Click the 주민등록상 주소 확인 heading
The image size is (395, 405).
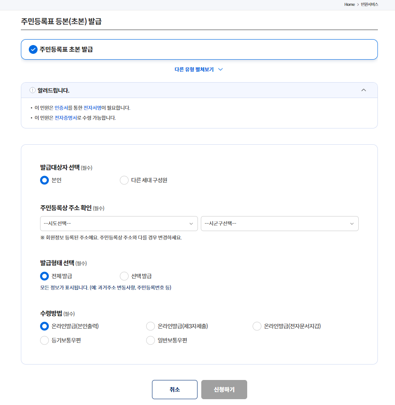coord(66,208)
